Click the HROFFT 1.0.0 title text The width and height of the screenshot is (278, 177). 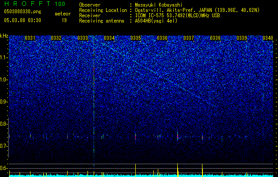pyautogui.click(x=34, y=4)
